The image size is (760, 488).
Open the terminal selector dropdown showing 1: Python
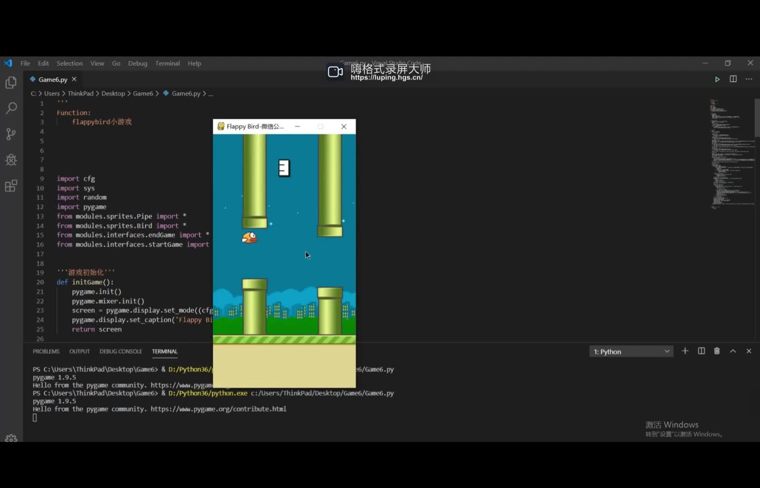click(x=631, y=351)
